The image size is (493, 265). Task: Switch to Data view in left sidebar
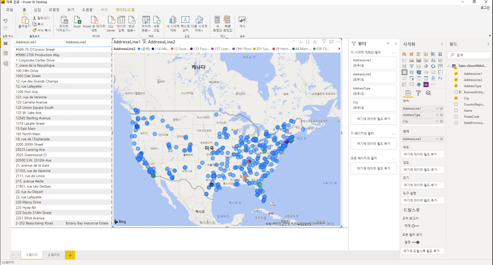coord(6,53)
